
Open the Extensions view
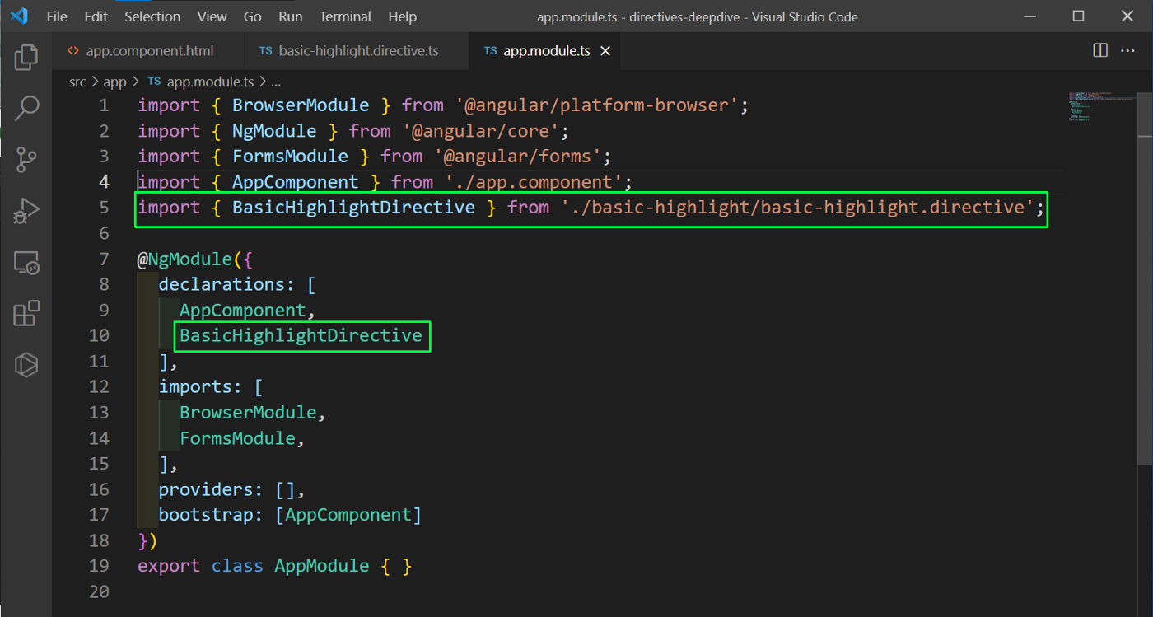tap(26, 314)
